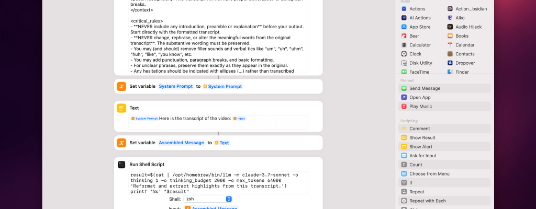
Task: Click the Text variable token in Set variable
Action: 224,143
